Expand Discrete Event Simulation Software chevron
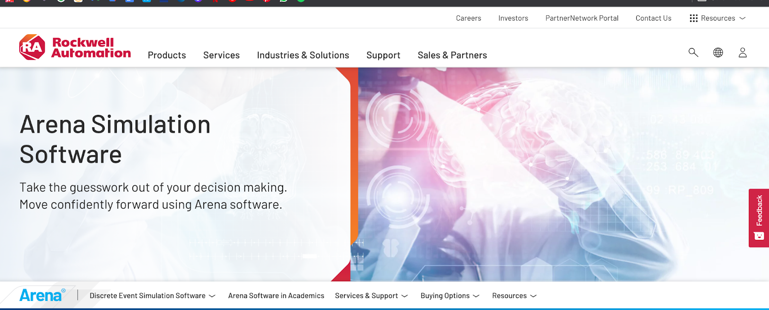This screenshot has width=769, height=310. 212,296
